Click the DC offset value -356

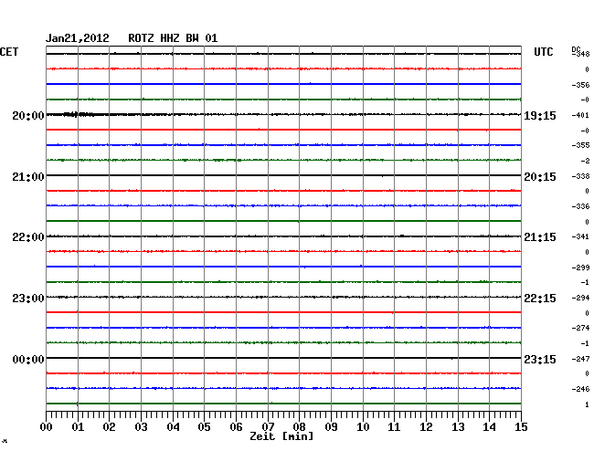(581, 85)
